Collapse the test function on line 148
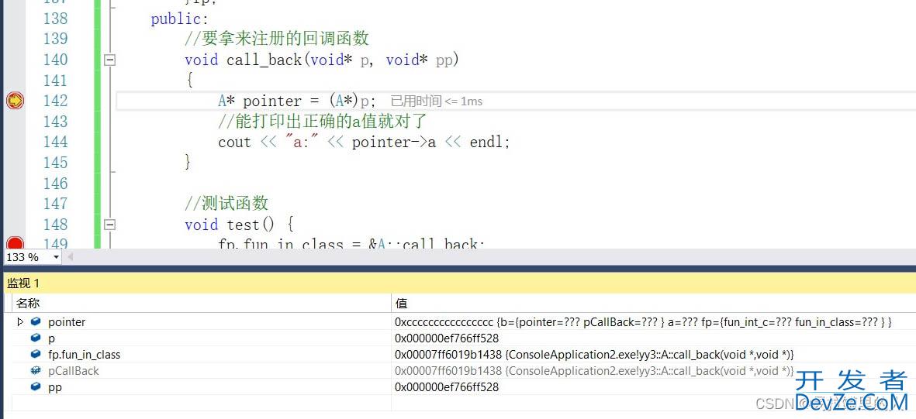 [109, 225]
